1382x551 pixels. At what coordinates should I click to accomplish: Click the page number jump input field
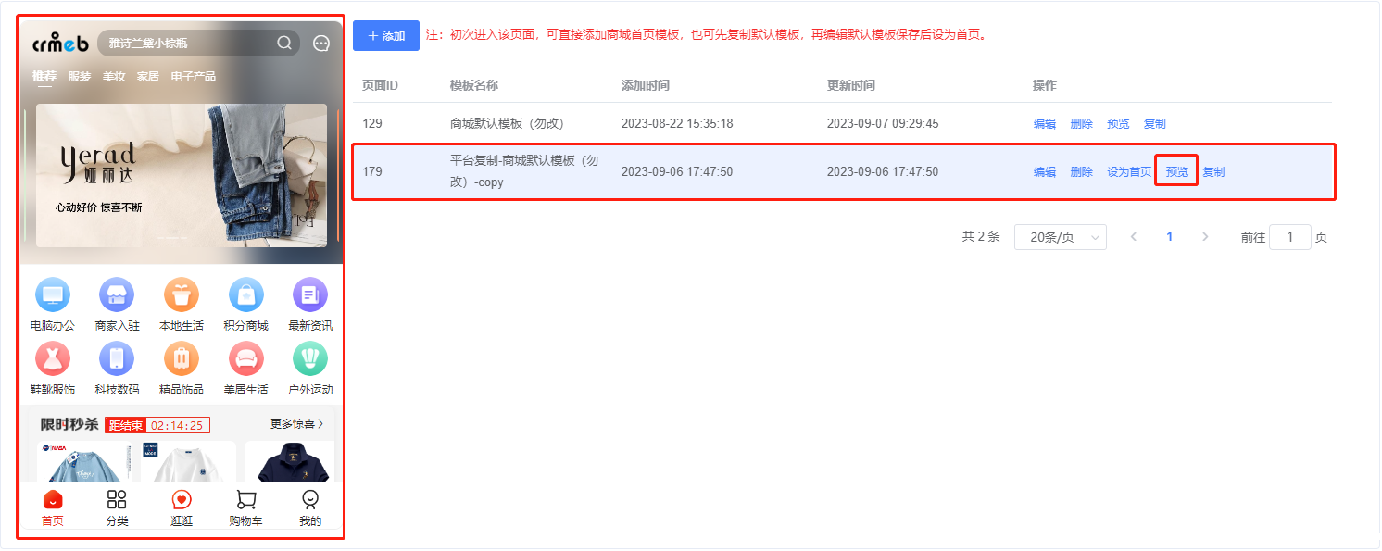pos(1289,237)
